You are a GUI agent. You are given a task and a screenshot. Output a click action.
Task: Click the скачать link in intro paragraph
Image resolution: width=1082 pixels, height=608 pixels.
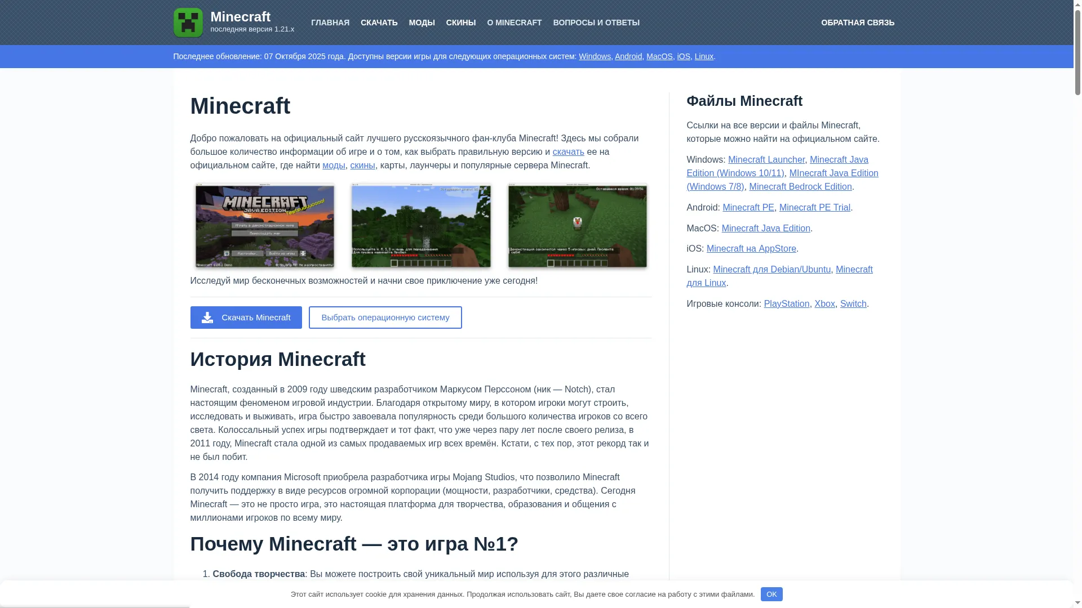569,152
